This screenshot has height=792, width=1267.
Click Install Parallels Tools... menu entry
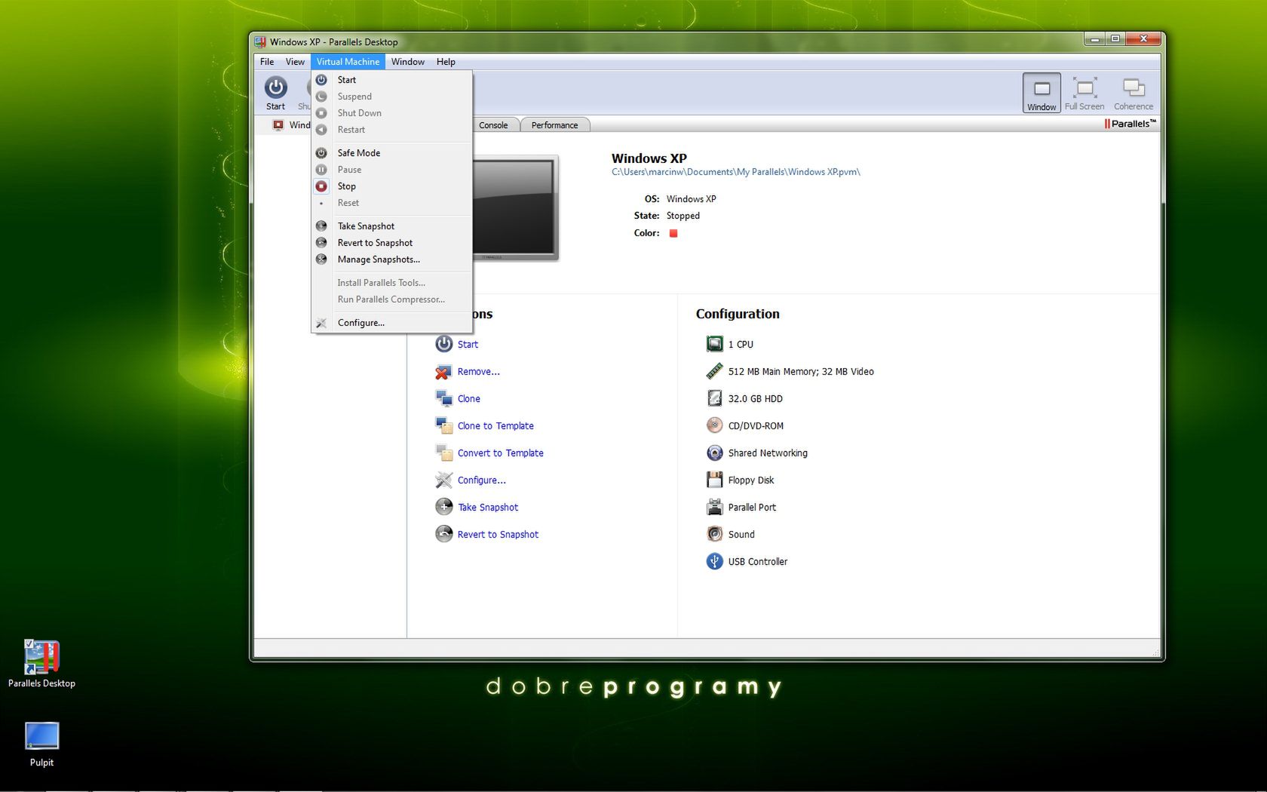391,283
